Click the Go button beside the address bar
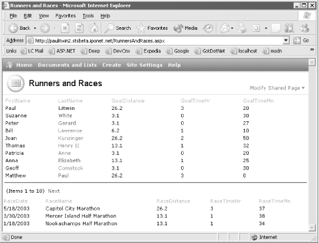This screenshot has height=243, width=319. coord(301,40)
